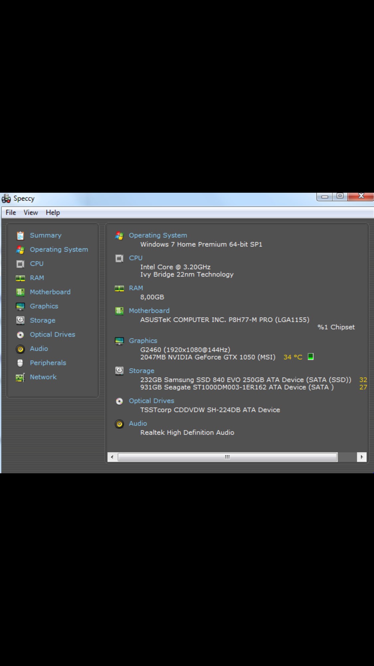Viewport: 374px width, 666px height.
Task: Click the Peripherals mouse icon in sidebar
Action: [20, 363]
